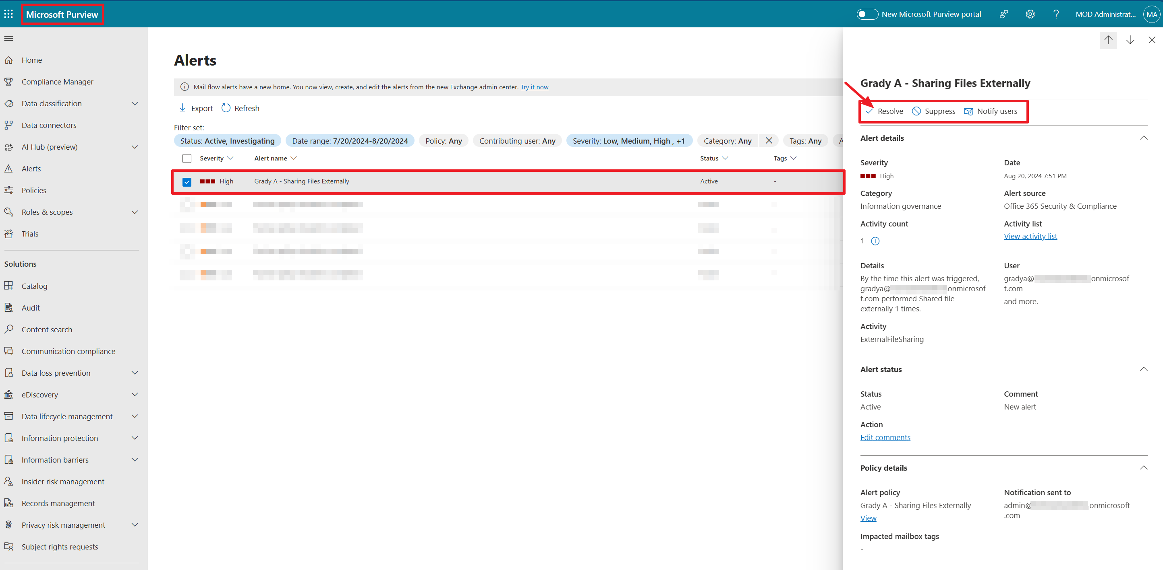Clear the Category: Any filter
The height and width of the screenshot is (570, 1163).
(769, 140)
